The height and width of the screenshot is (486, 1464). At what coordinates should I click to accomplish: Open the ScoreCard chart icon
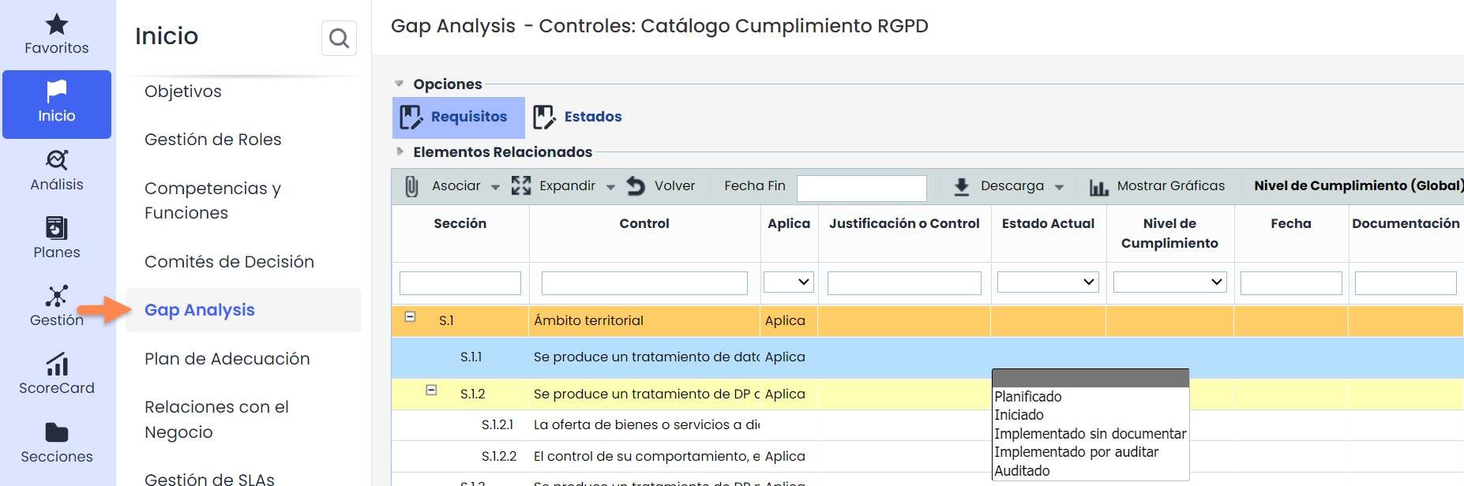[56, 365]
